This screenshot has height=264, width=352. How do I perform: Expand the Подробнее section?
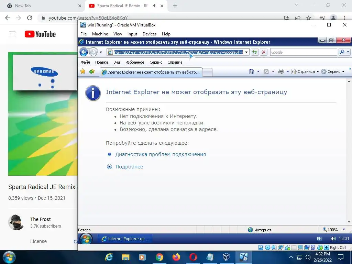[129, 167]
